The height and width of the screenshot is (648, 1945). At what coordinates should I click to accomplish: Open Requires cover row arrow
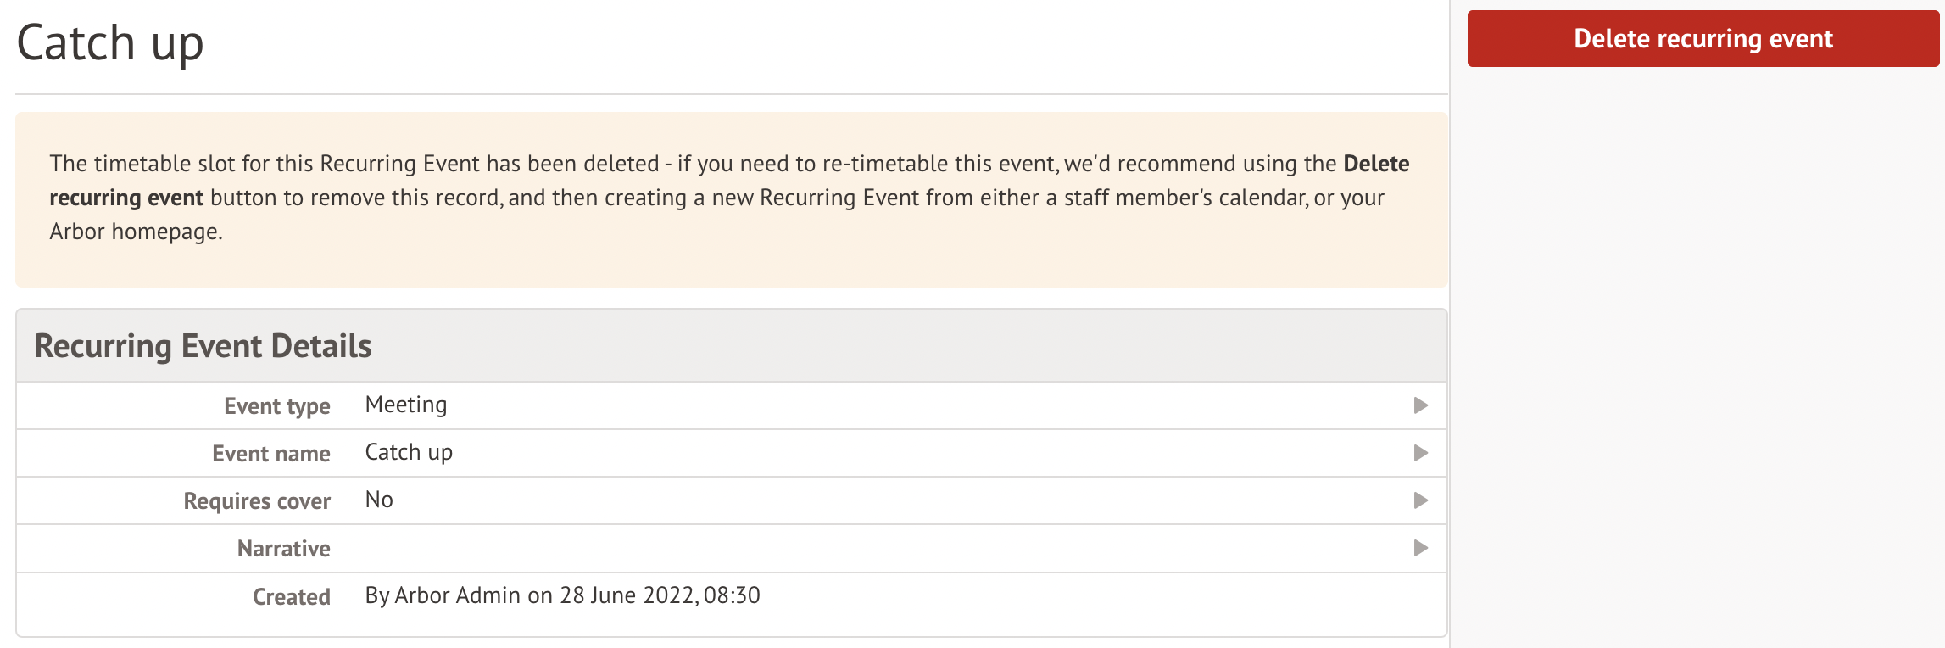click(x=1421, y=500)
